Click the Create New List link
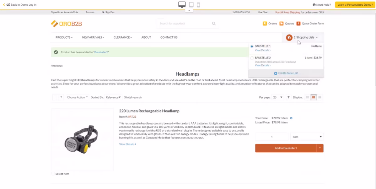 (286, 73)
